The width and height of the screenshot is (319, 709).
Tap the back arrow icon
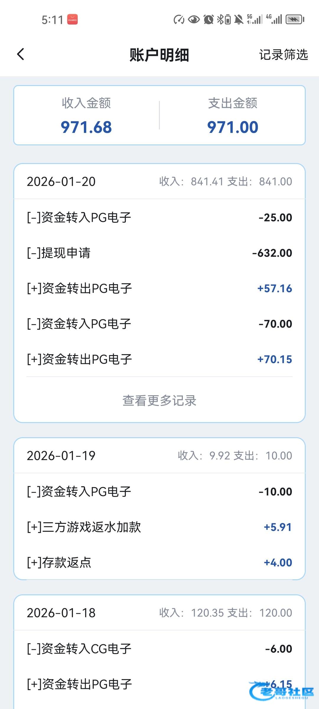(21, 54)
